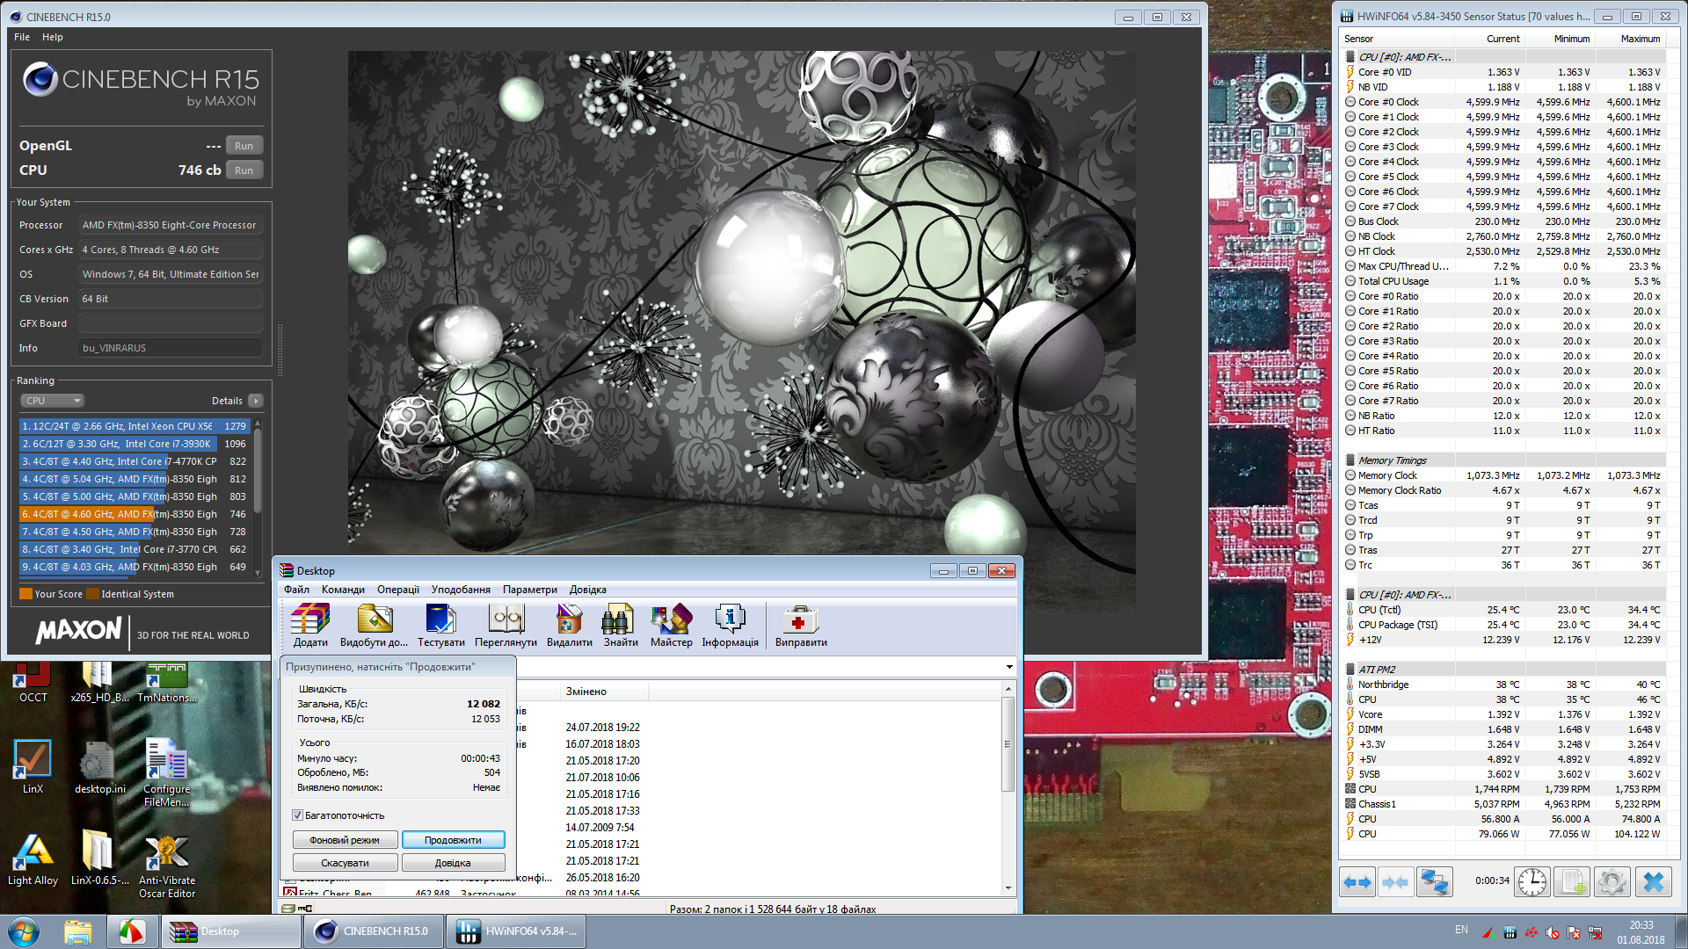Viewport: 1688px width, 949px height.
Task: Open WinRAR address bar dropdown arrow
Action: 1009,667
